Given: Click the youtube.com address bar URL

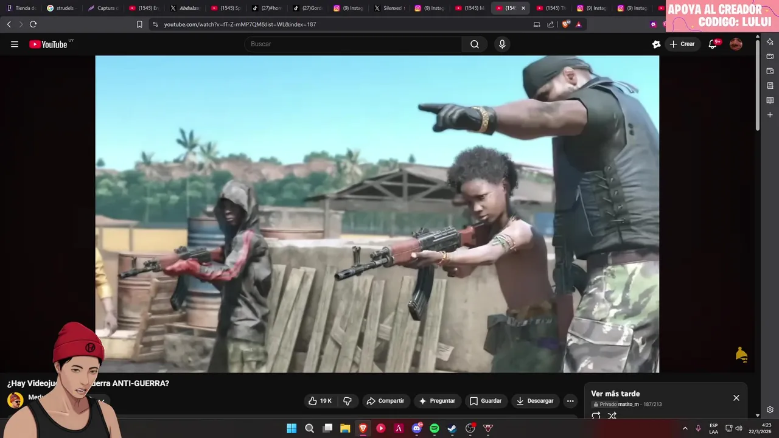Looking at the screenshot, I should [x=240, y=24].
